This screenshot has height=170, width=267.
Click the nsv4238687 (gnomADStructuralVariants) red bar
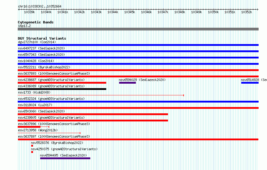point(62,83)
